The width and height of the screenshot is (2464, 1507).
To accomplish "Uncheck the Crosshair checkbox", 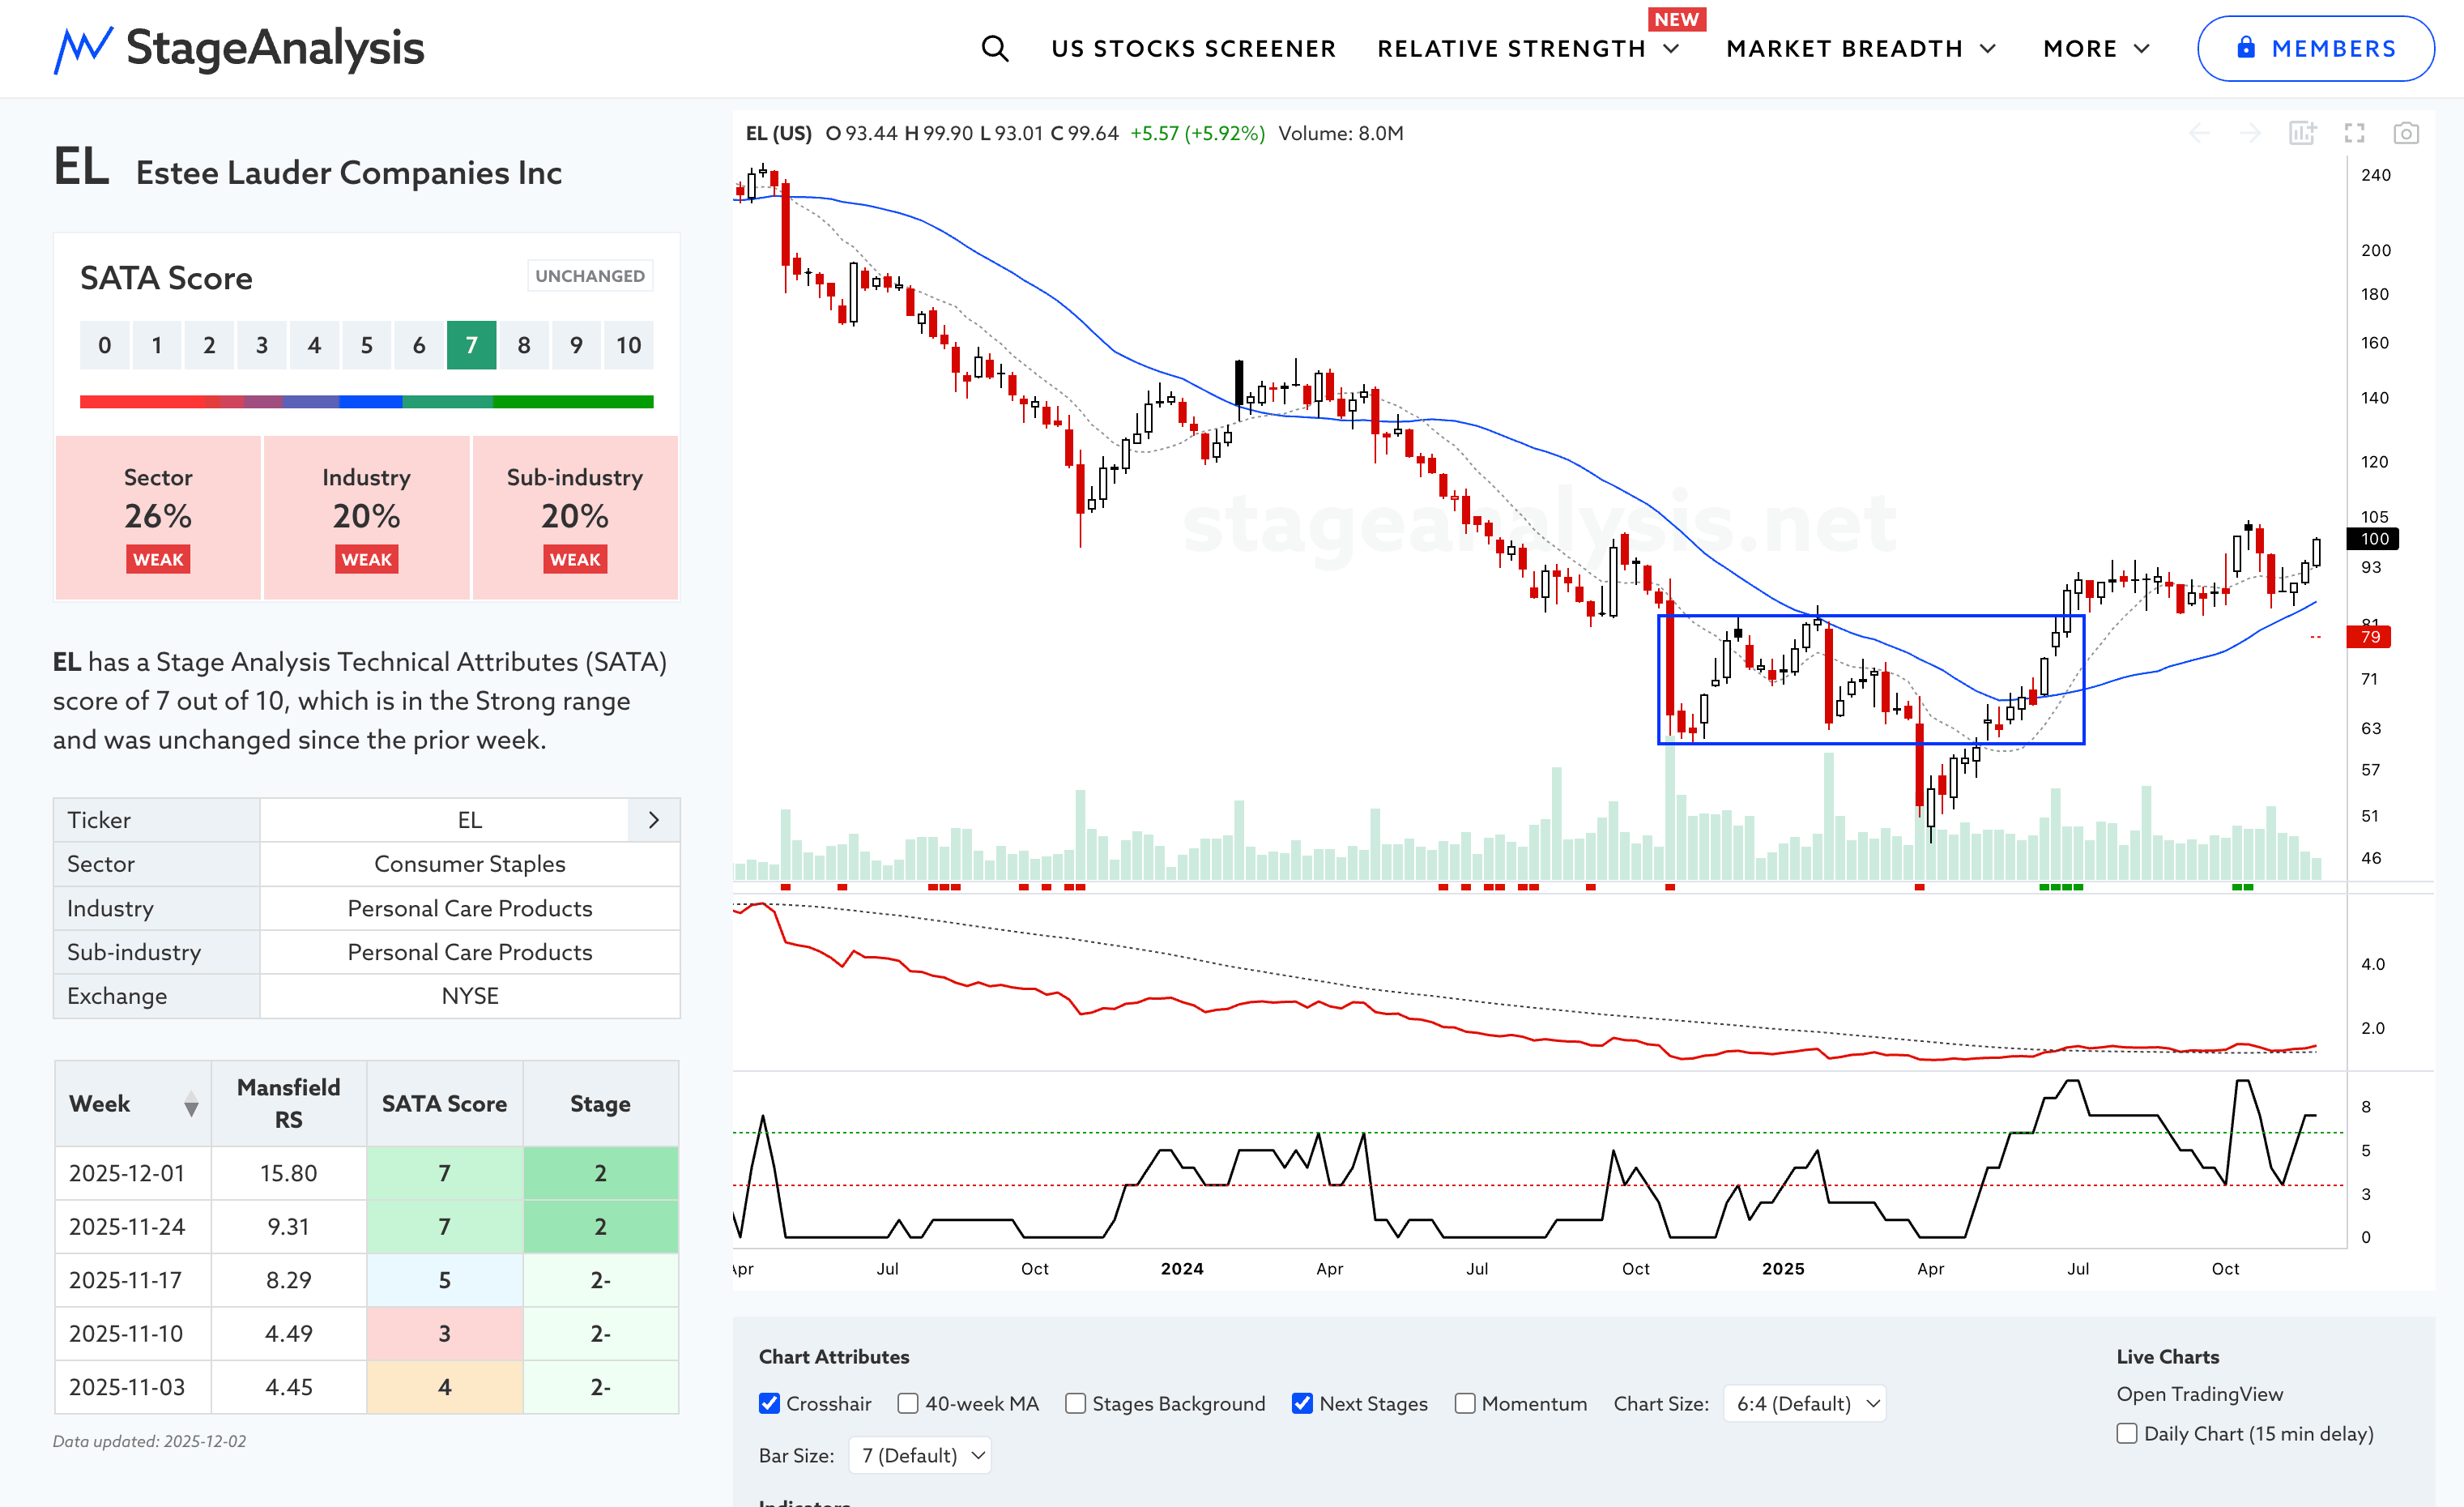I will coord(769,1403).
